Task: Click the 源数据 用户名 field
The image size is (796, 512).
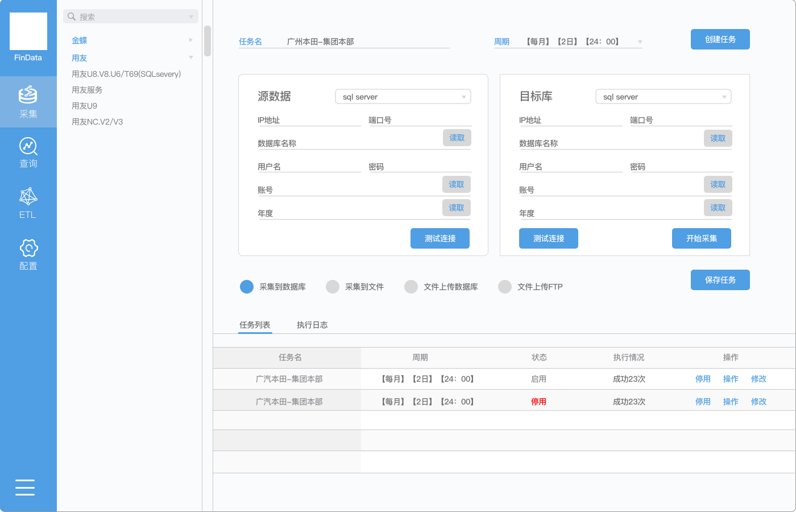Action: (x=309, y=167)
